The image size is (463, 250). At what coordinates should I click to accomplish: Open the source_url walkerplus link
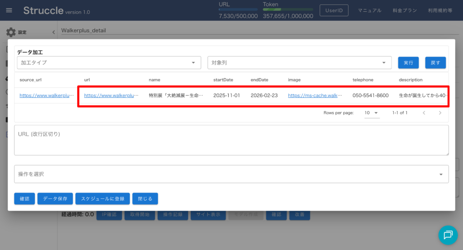click(46, 95)
